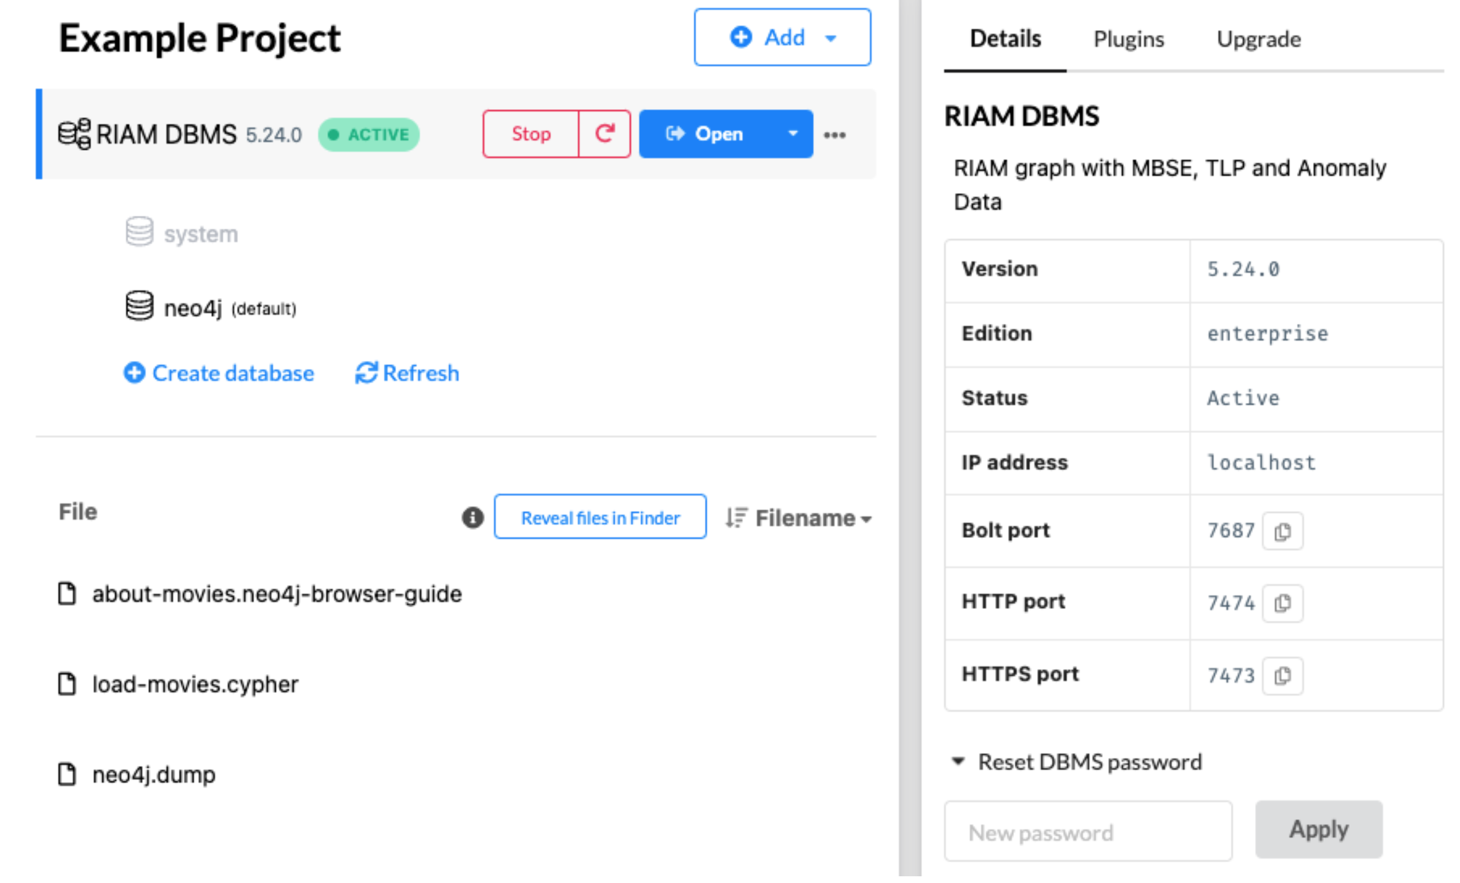Viewport: 1460px width, 883px height.
Task: Switch to the Upgrade tab
Action: click(1258, 39)
